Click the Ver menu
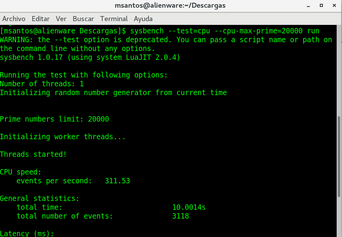The width and height of the screenshot is (342, 237). click(61, 19)
